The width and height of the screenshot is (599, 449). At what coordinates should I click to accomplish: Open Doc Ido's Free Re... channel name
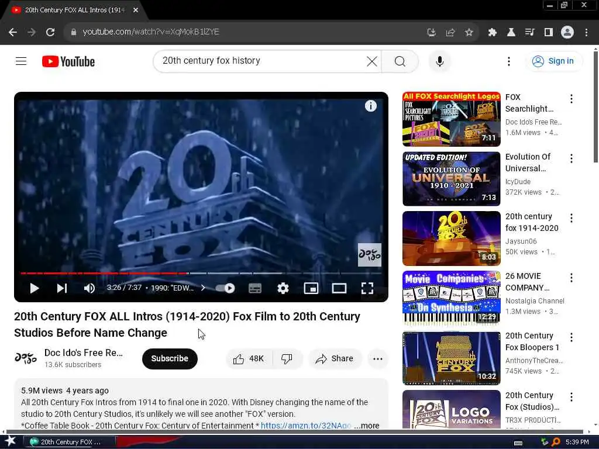tap(83, 353)
